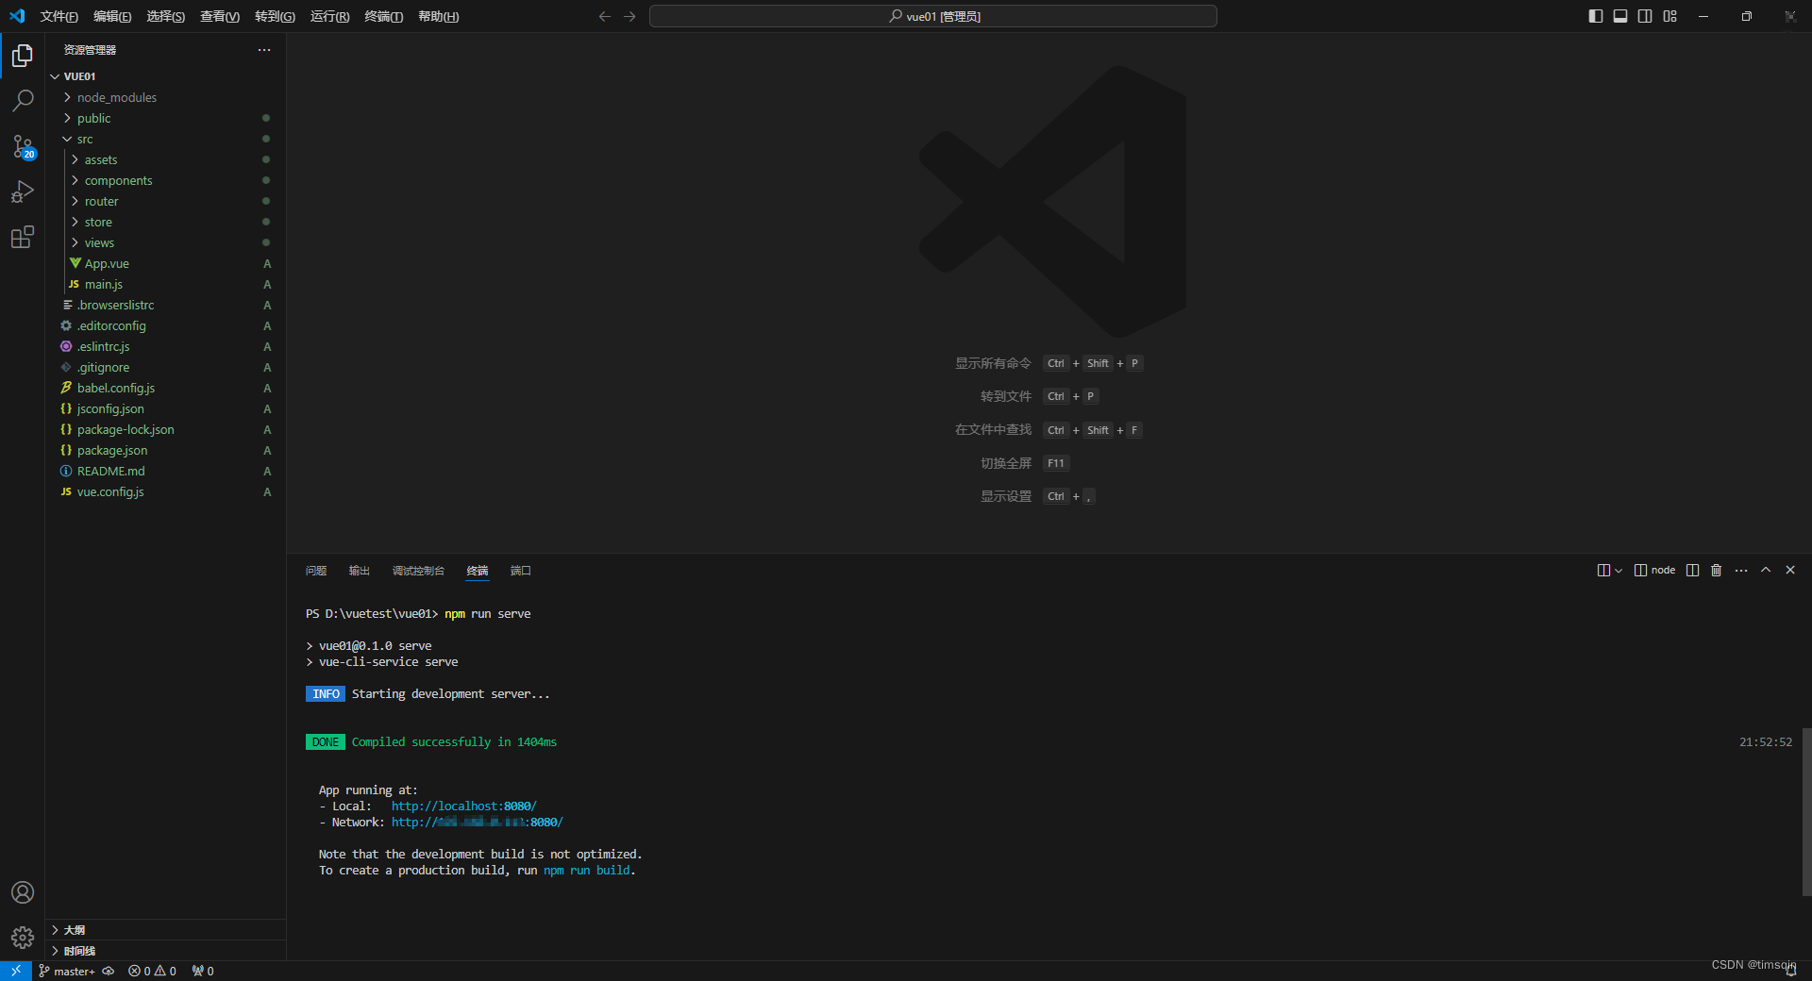Open explorer more actions ellipsis

[264, 50]
